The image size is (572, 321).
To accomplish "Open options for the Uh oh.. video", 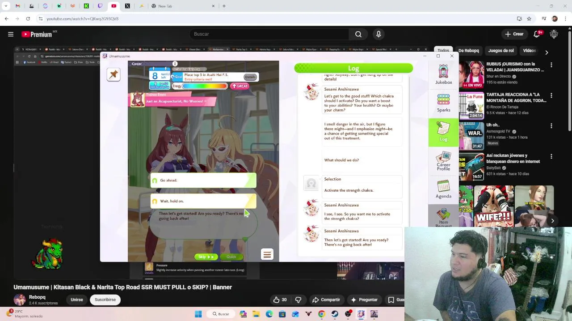I will click(551, 126).
